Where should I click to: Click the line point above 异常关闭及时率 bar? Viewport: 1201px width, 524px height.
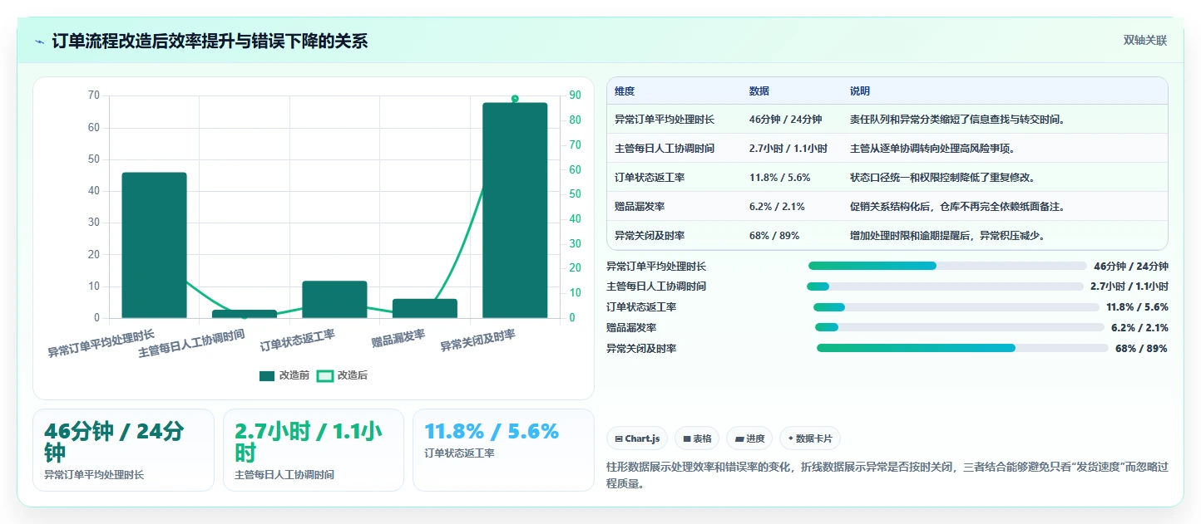515,99
